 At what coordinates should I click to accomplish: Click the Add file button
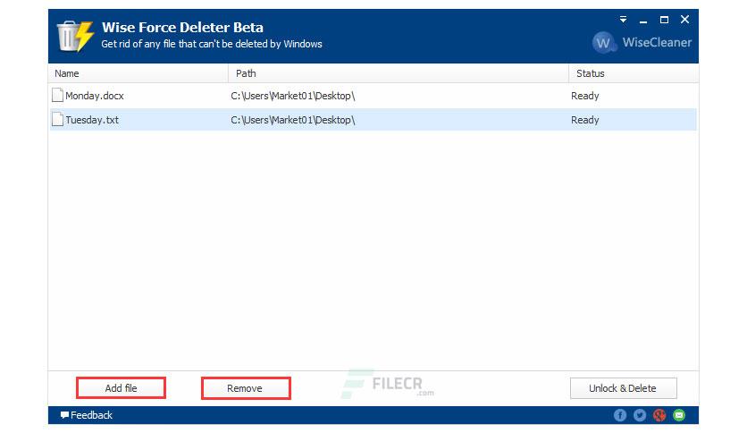tap(121, 388)
